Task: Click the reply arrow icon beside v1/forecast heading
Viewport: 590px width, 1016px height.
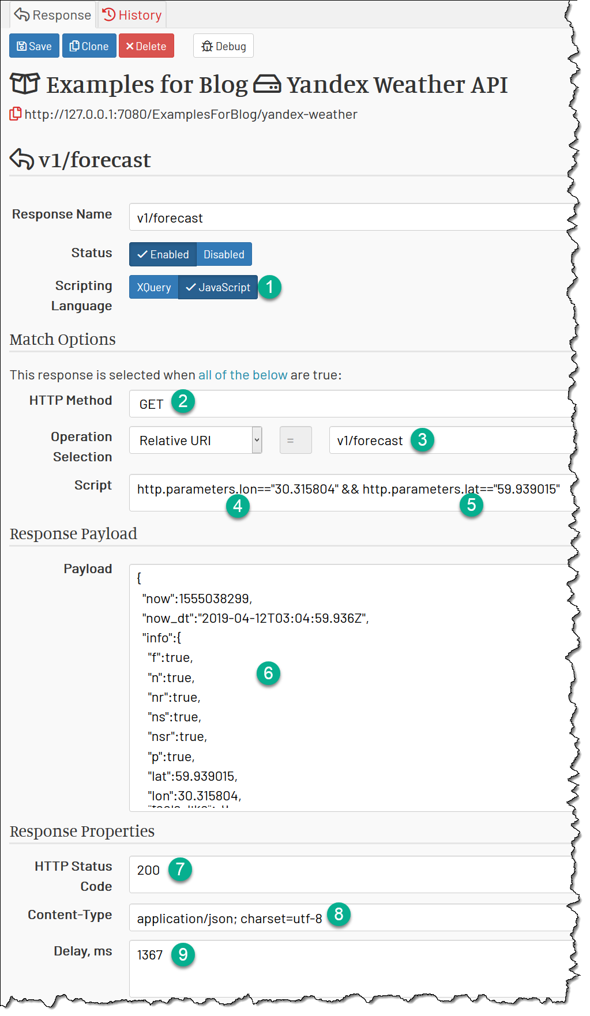Action: click(x=22, y=159)
